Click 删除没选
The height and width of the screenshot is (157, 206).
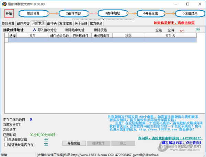[101, 30]
